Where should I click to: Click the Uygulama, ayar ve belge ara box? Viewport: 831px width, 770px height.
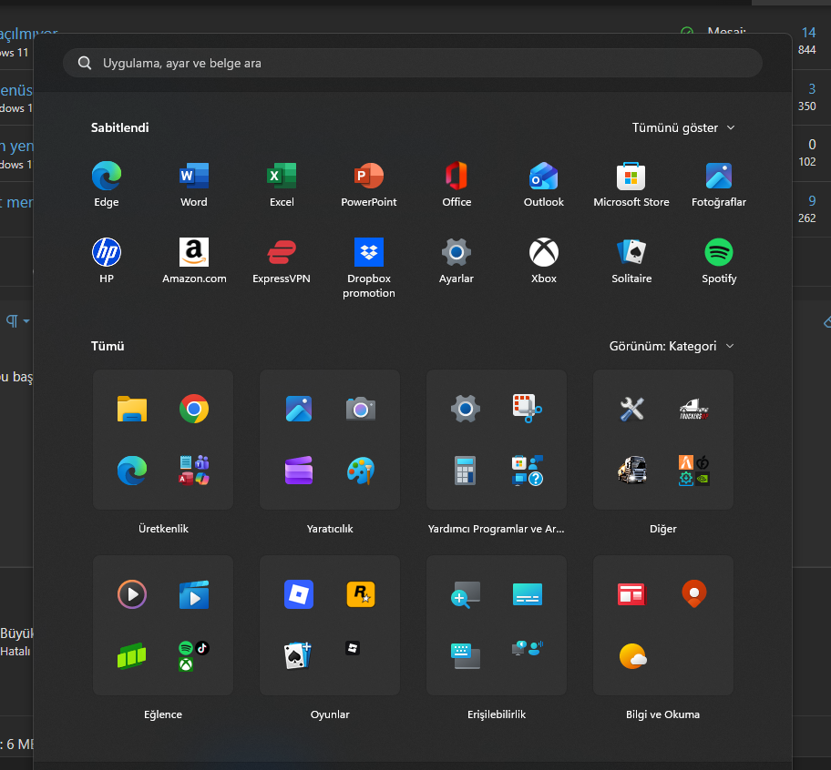point(413,63)
